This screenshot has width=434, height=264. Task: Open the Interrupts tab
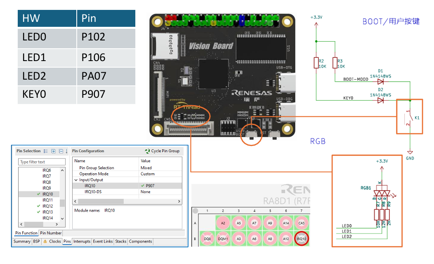click(82, 242)
